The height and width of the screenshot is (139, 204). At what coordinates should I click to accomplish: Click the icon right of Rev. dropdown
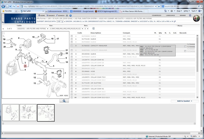(x=93, y=28)
